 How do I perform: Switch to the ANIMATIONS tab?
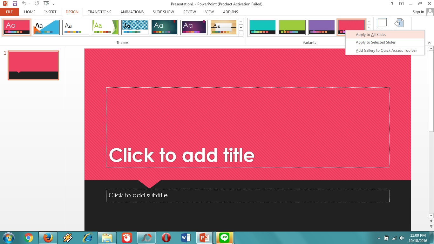coord(132,12)
